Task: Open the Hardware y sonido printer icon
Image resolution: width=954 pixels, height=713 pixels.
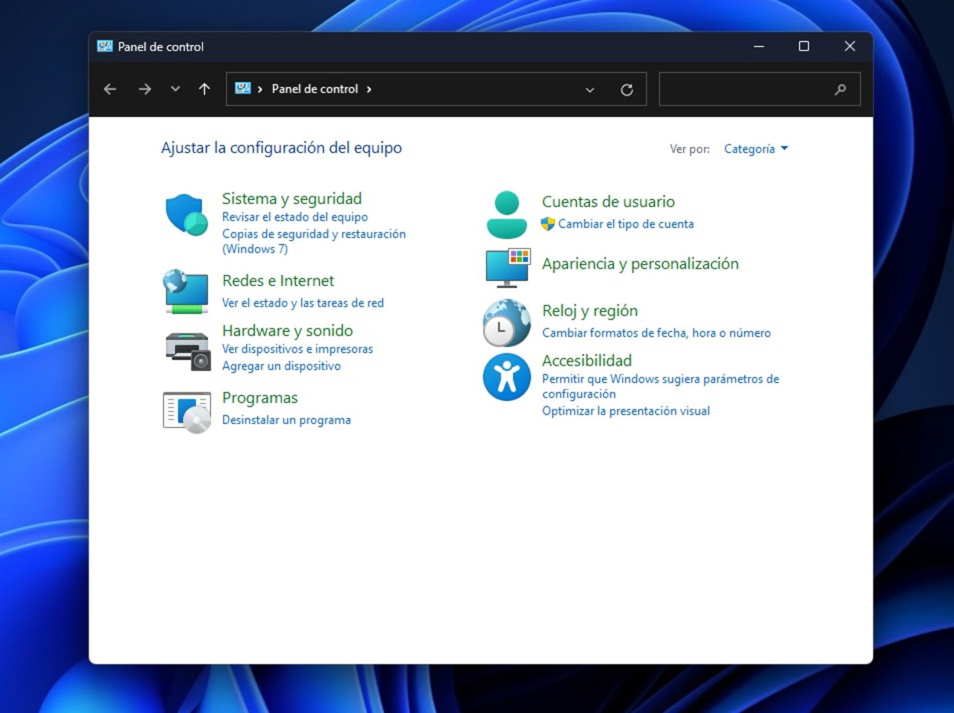Action: (187, 351)
